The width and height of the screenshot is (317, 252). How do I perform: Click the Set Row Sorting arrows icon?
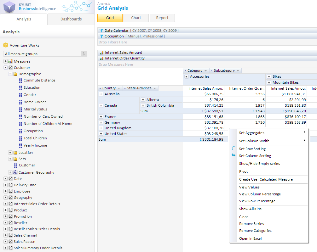coord(233,148)
